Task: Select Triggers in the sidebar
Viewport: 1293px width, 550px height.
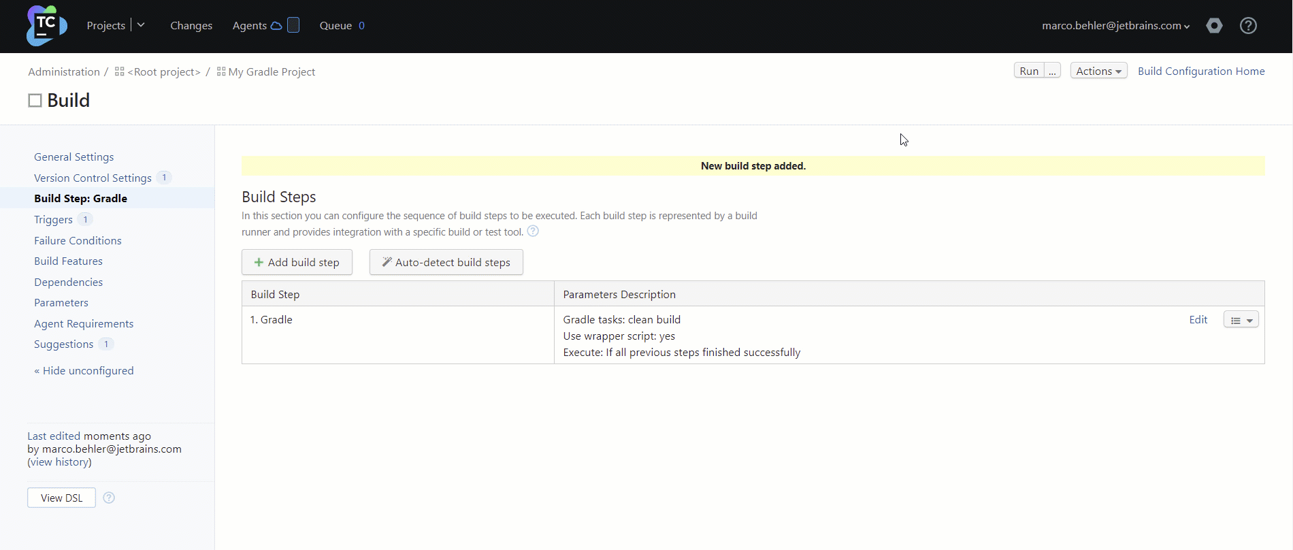Action: coord(53,219)
